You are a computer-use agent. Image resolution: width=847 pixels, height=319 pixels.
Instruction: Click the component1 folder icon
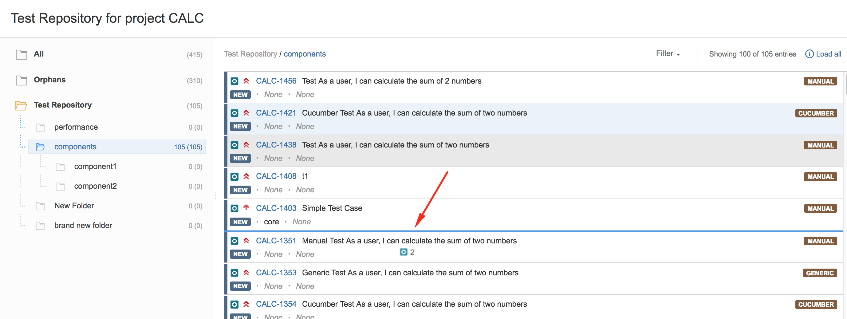[60, 167]
